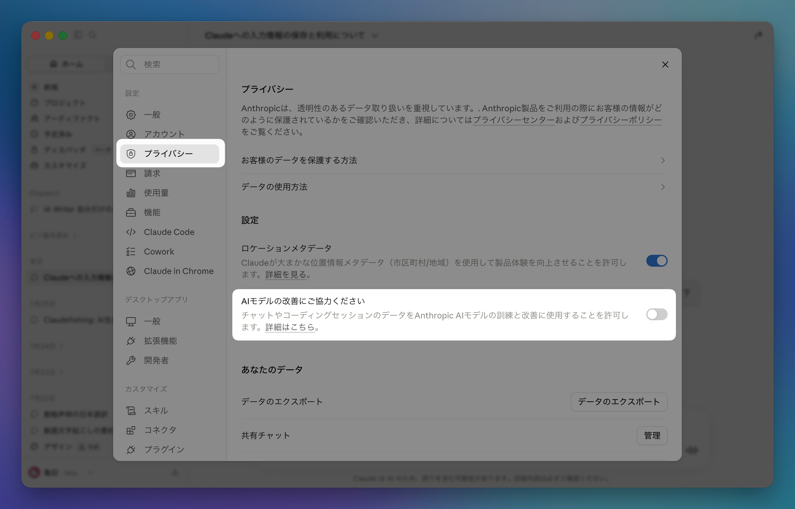Open the 機能 briefcase icon
Viewport: 795px width, 509px height.
pyautogui.click(x=131, y=212)
